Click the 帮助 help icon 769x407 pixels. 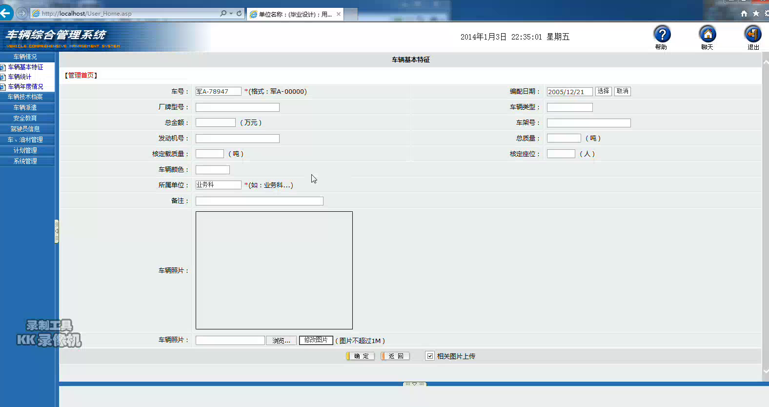pos(662,35)
